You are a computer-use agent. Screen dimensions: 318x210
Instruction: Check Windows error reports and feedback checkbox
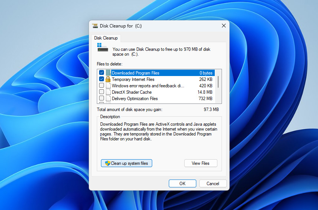(x=102, y=85)
